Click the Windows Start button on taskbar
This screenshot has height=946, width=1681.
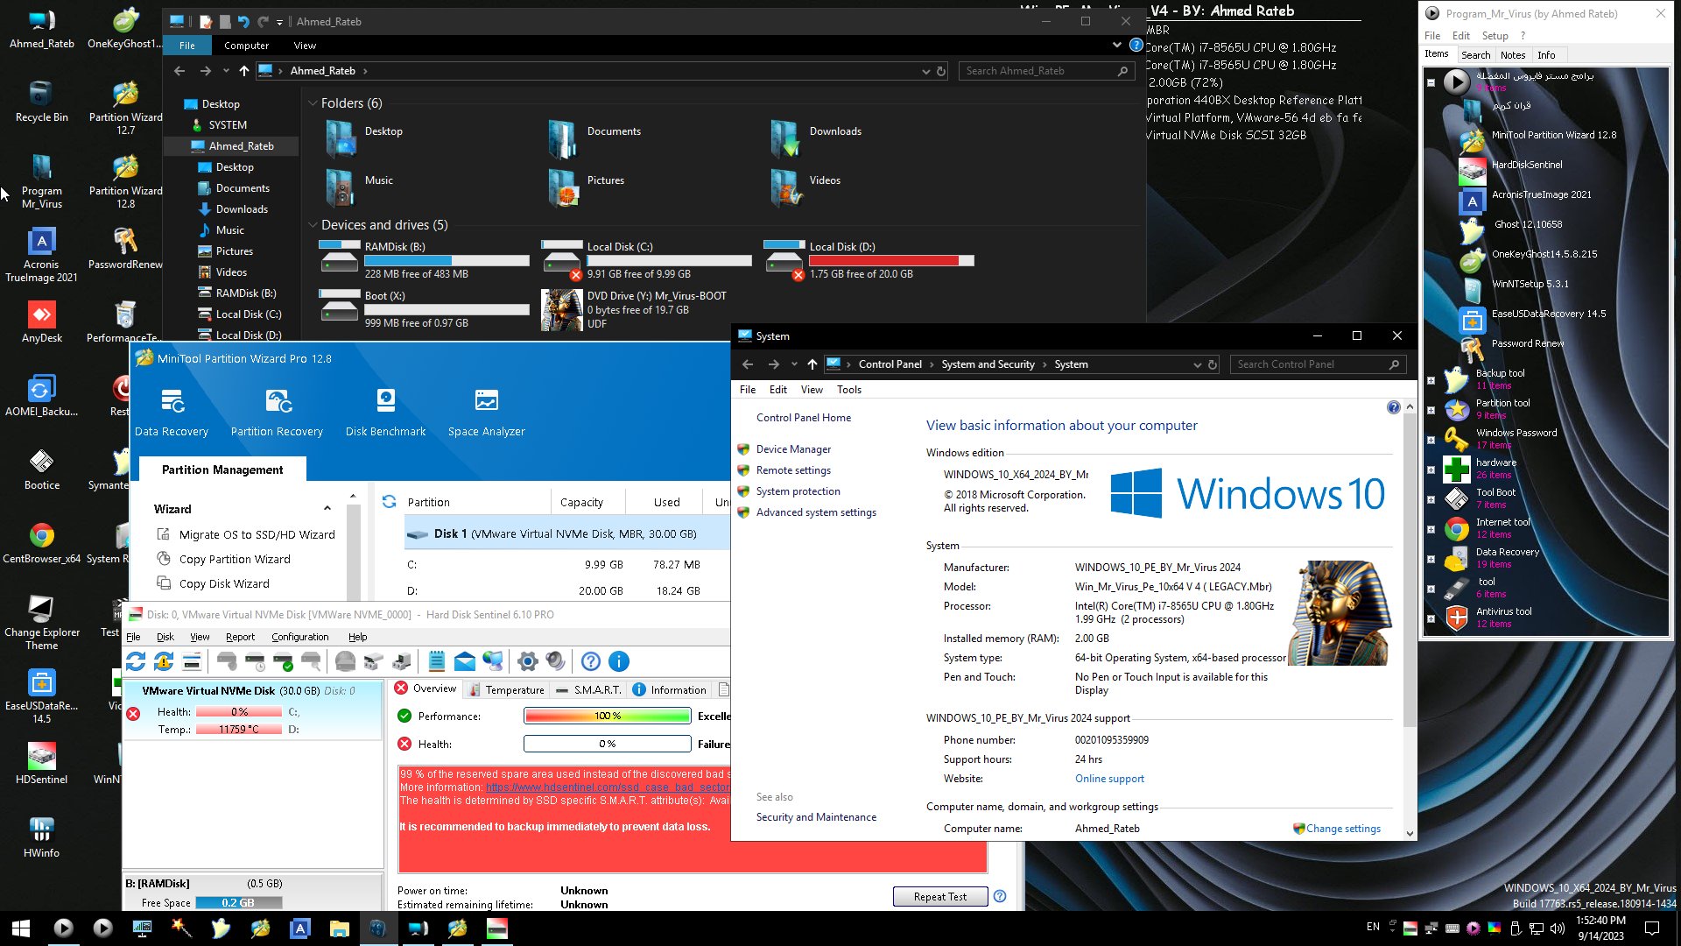click(x=21, y=928)
